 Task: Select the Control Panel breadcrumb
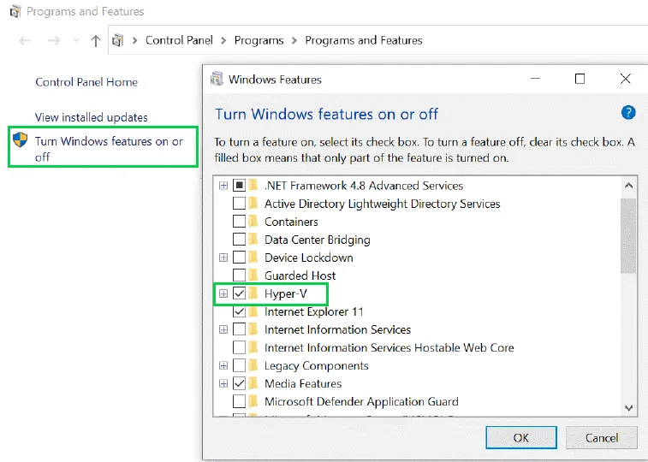point(179,40)
